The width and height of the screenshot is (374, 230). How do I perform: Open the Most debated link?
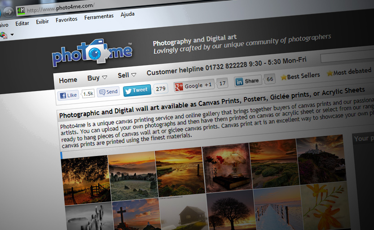point(352,71)
